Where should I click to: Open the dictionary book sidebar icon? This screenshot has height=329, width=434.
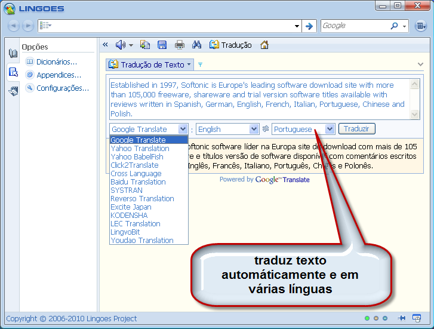pos(13,53)
